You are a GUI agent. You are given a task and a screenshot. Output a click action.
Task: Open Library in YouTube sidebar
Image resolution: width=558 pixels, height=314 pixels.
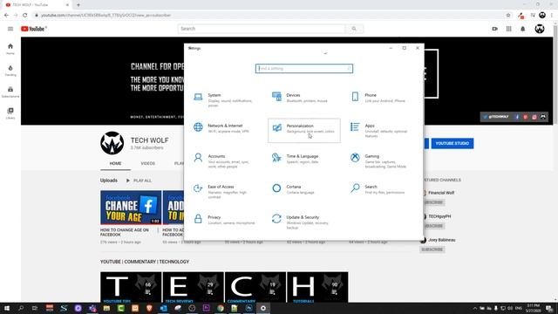click(10, 113)
